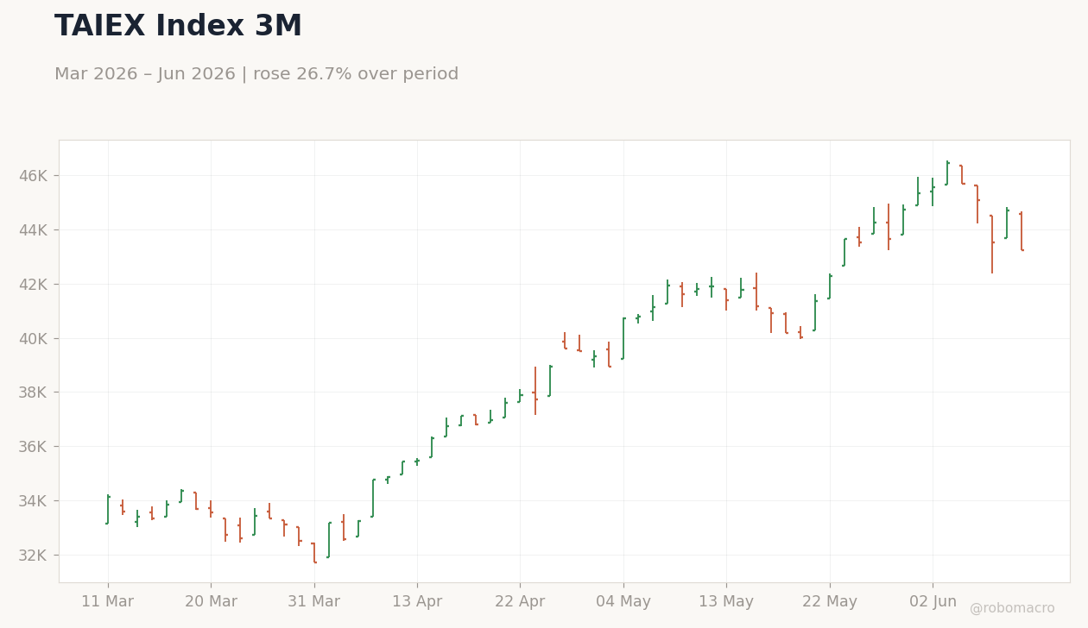Click the 13 Apr x-axis date label
This screenshot has width=1088, height=628.
(x=417, y=602)
